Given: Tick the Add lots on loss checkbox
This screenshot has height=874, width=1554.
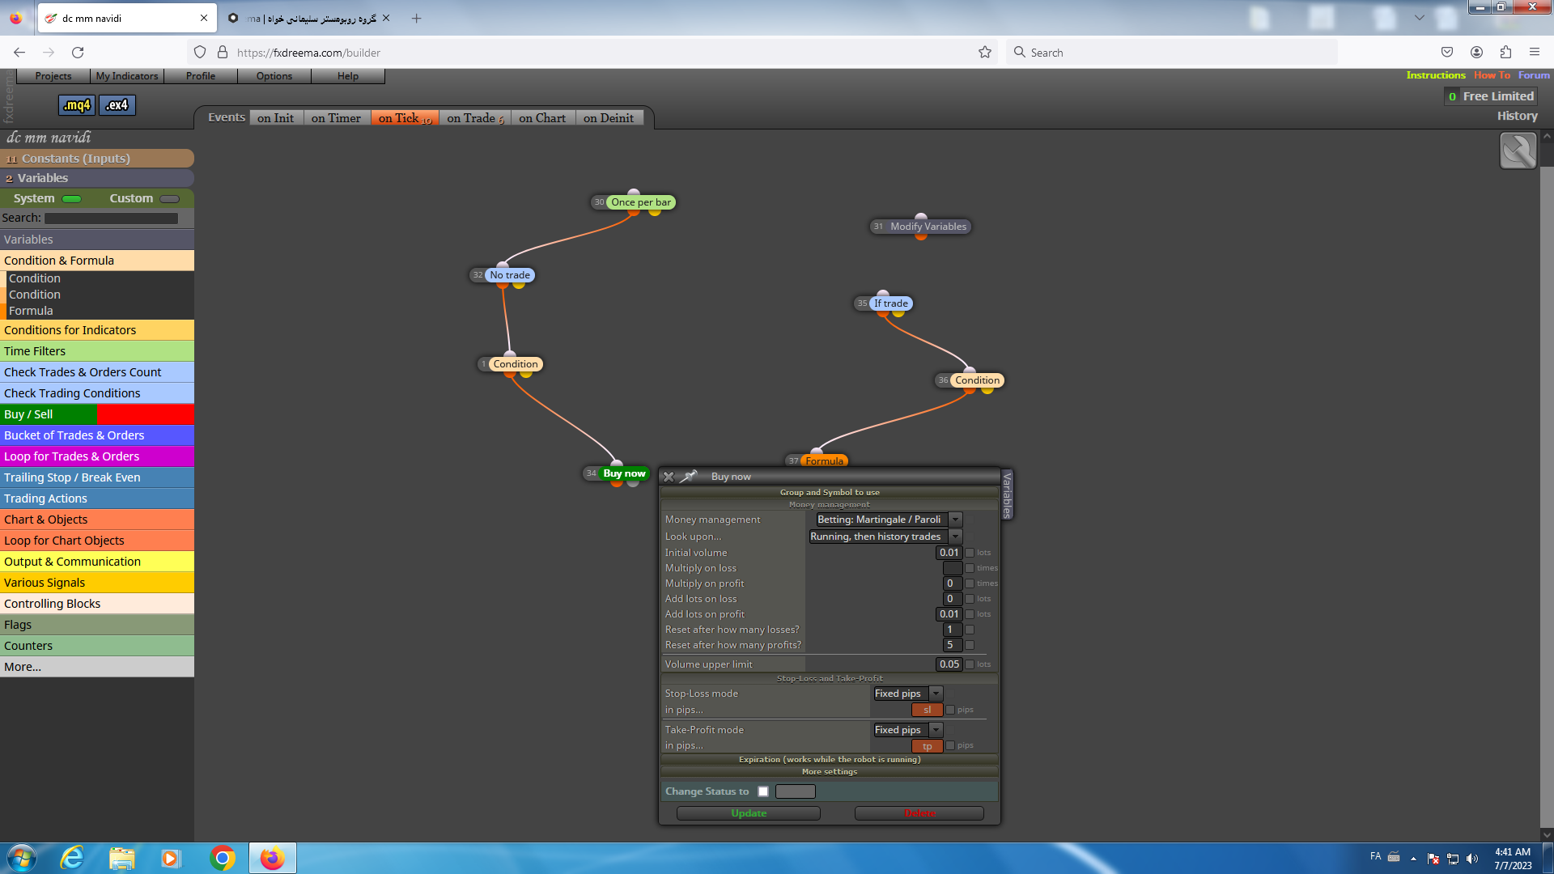Looking at the screenshot, I should coord(970,599).
